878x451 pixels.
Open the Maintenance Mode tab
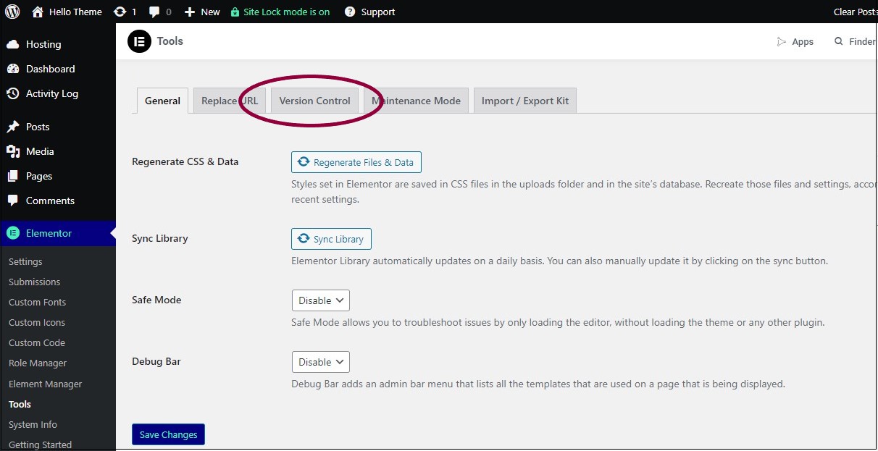tap(416, 101)
